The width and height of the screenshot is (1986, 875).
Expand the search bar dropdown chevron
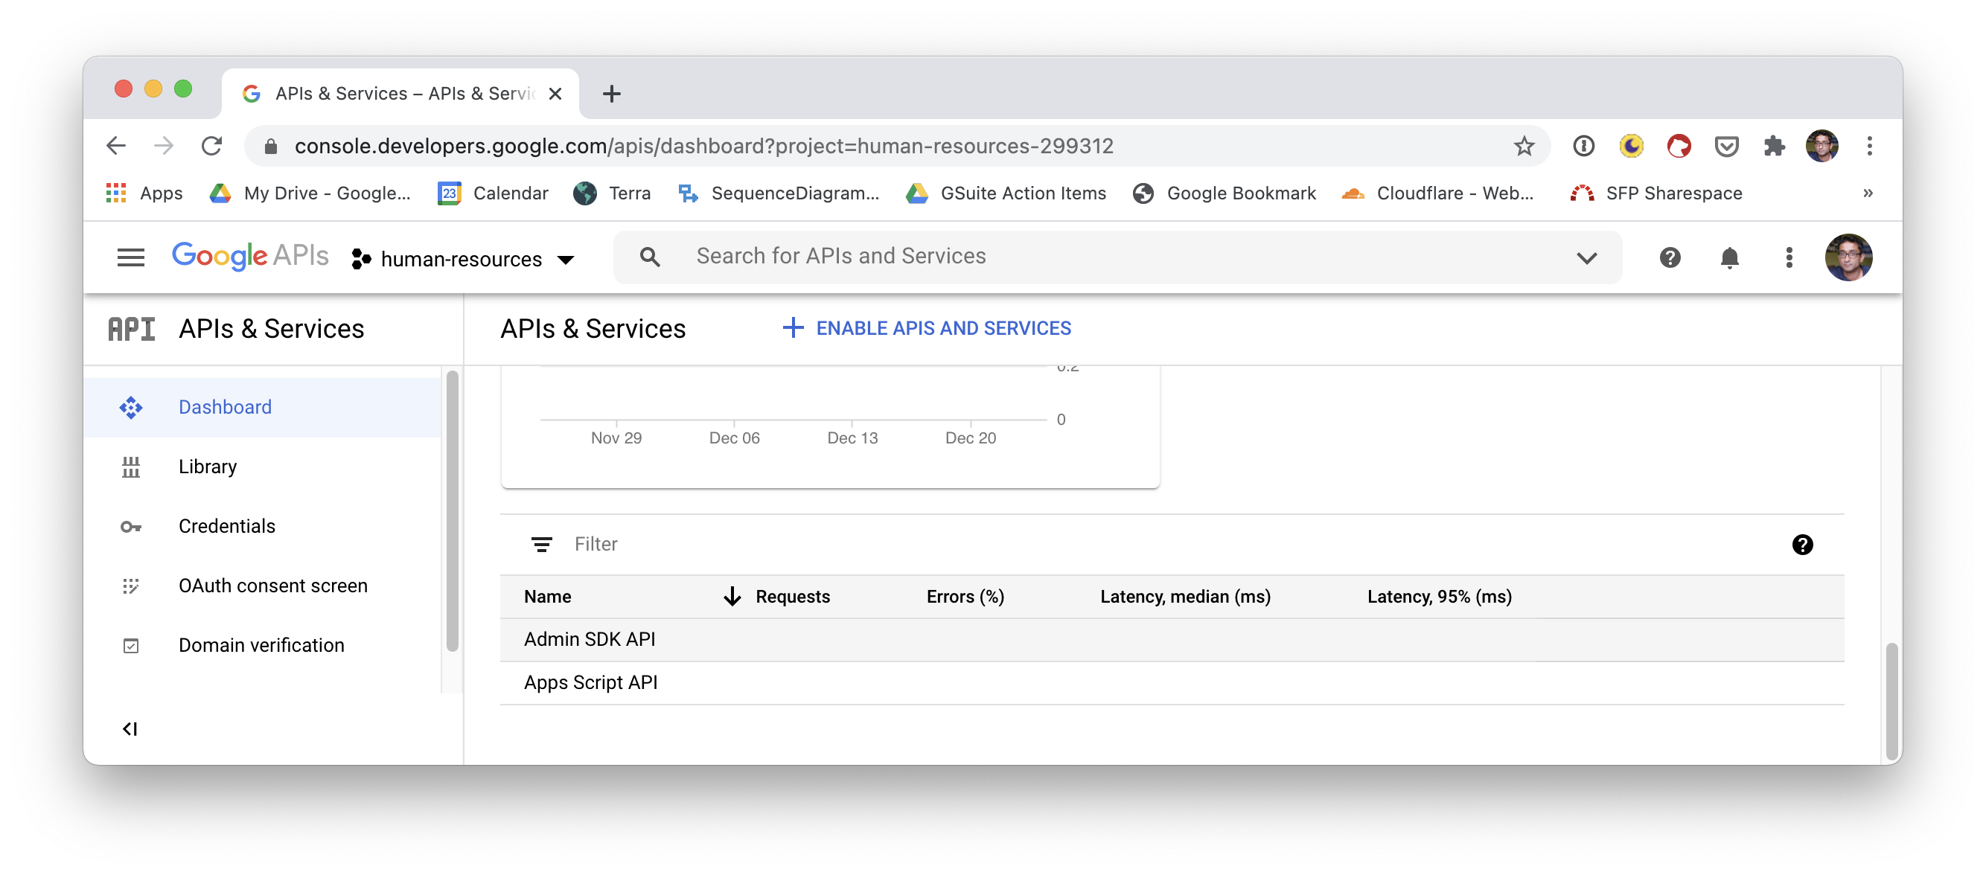click(x=1586, y=257)
